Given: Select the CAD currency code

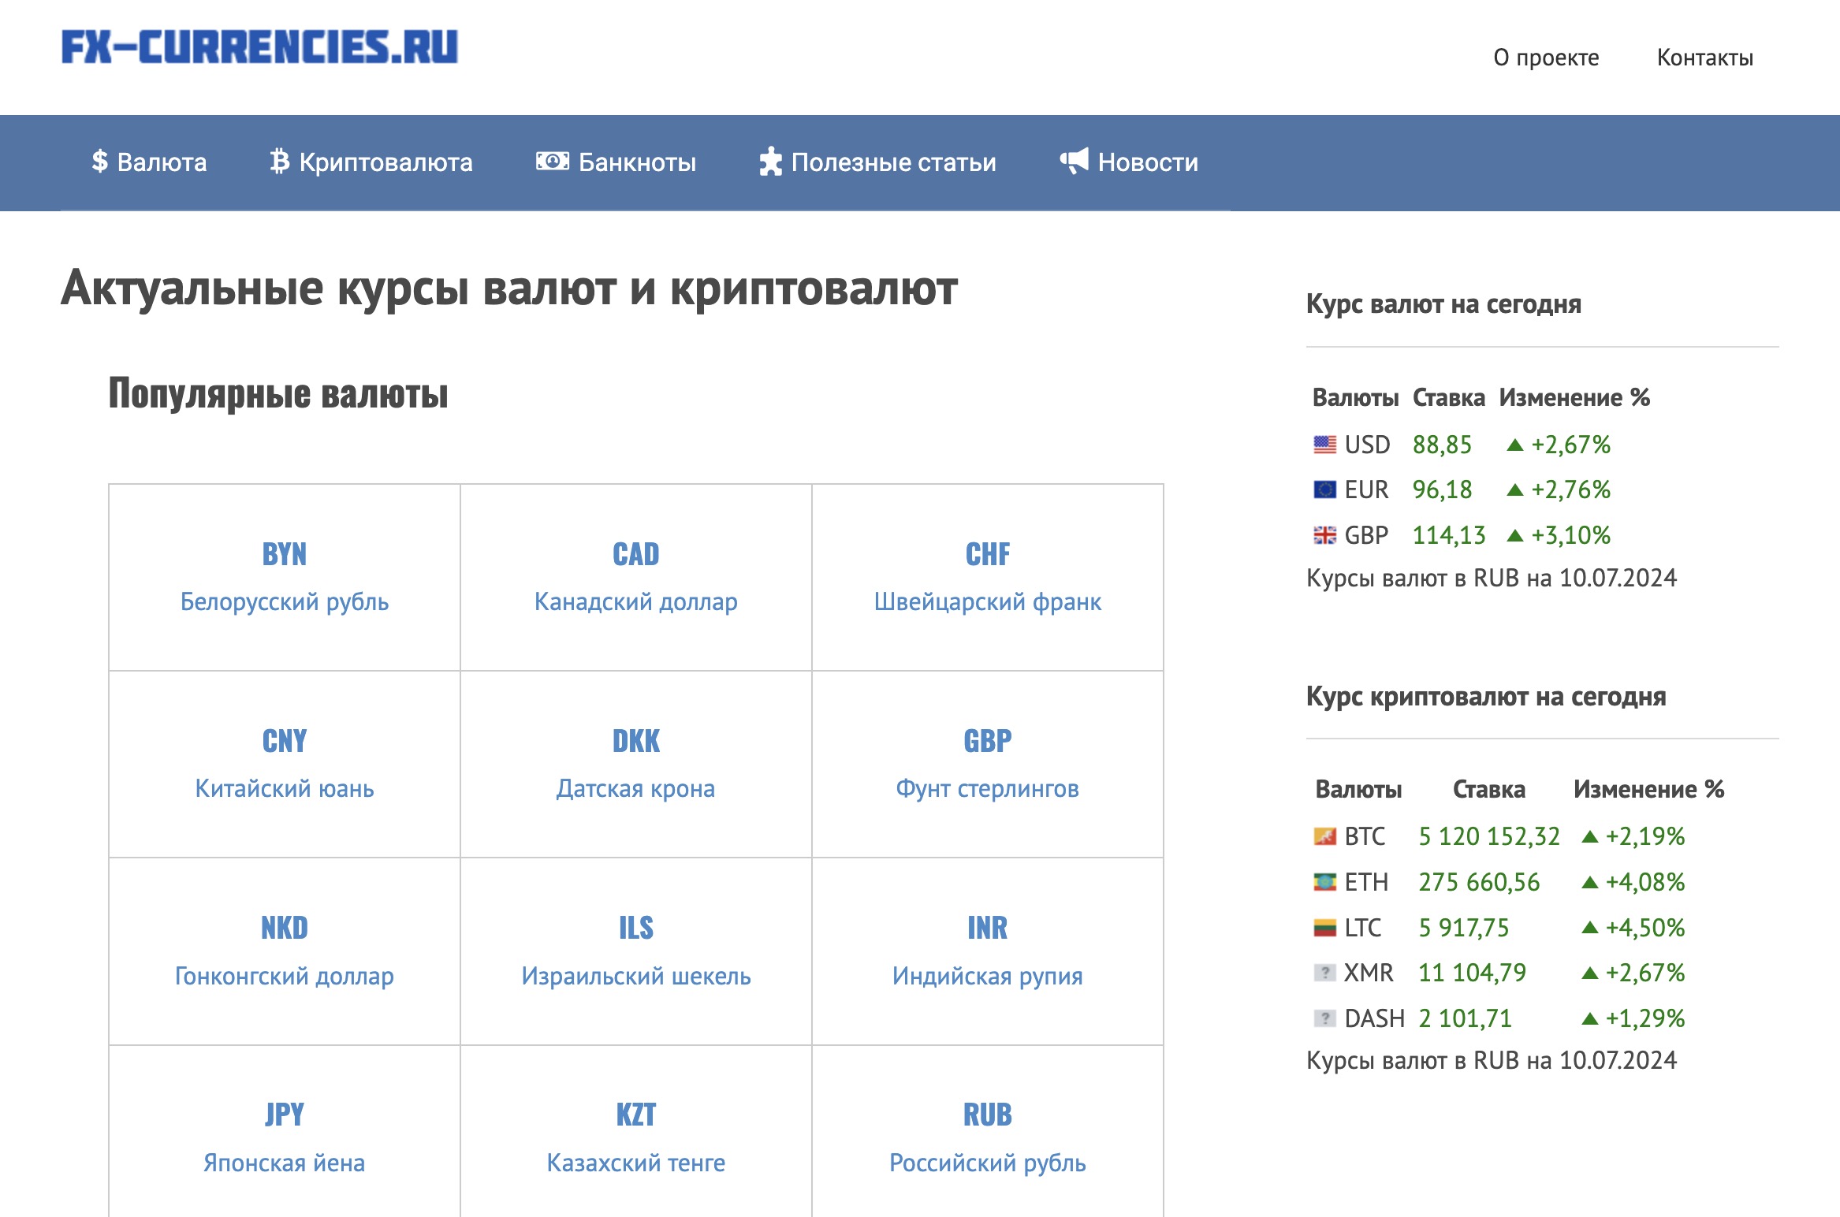Looking at the screenshot, I should point(636,555).
